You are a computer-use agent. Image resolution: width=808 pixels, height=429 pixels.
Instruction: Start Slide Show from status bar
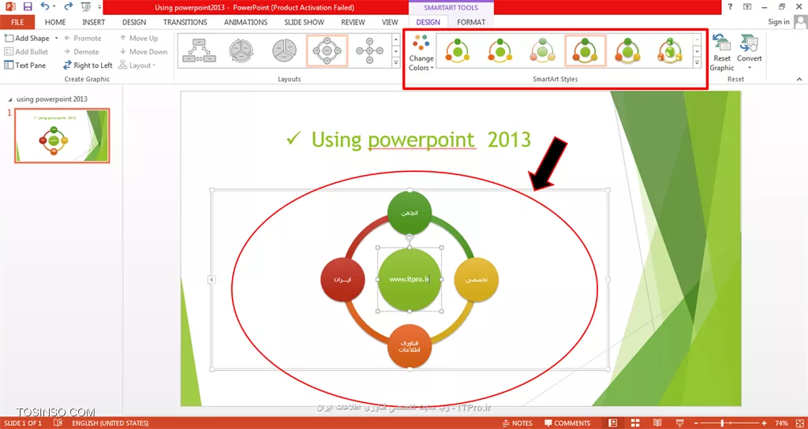point(679,423)
